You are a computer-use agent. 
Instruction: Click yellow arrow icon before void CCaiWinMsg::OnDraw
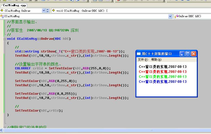[54, 10]
